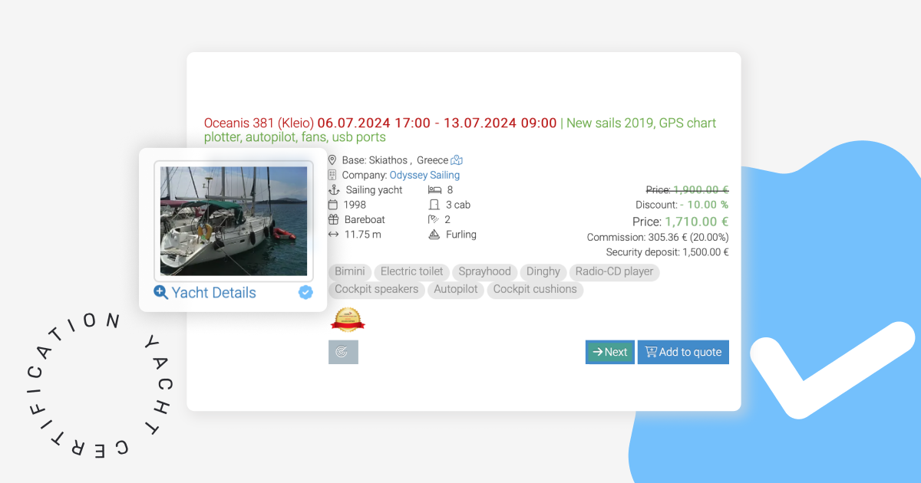
Task: Select the Bimini equipment tag
Action: point(350,271)
